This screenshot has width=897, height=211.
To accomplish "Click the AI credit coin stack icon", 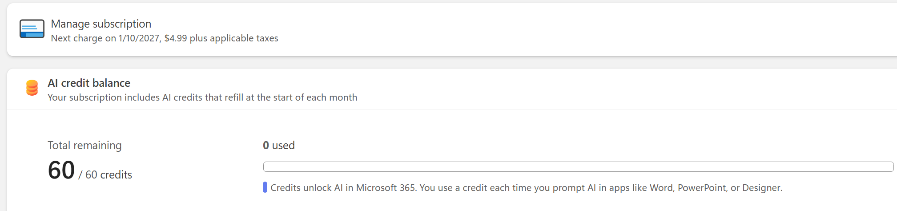I will [x=32, y=88].
